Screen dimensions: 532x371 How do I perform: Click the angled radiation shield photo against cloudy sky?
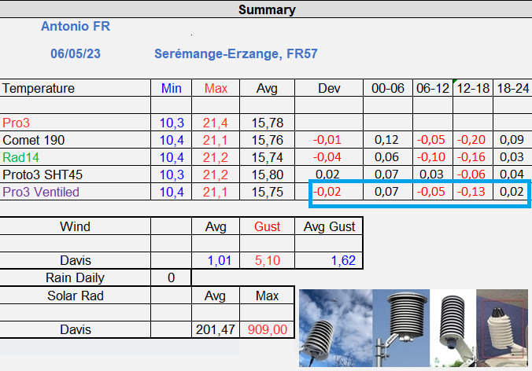click(x=334, y=327)
